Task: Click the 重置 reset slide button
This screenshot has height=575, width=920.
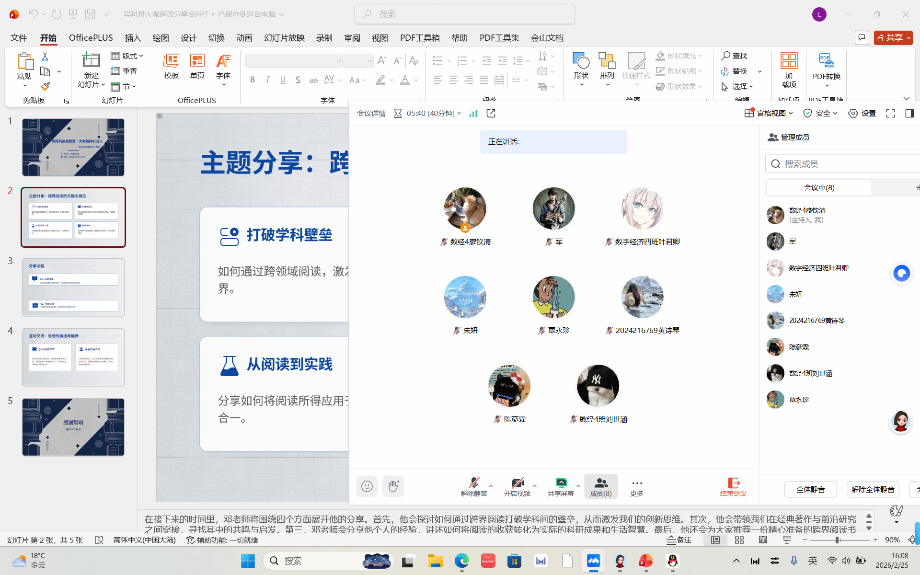Action: click(x=124, y=71)
